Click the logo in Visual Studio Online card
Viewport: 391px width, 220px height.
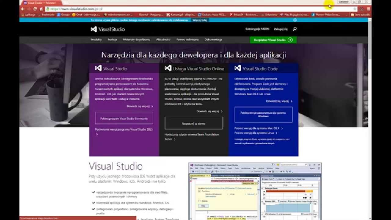tap(168, 68)
